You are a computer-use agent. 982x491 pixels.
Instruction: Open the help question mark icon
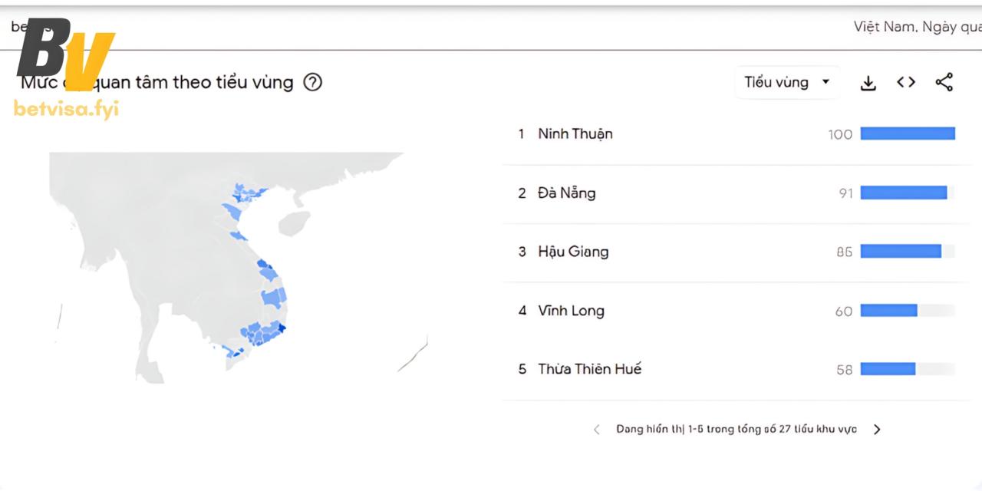[312, 82]
